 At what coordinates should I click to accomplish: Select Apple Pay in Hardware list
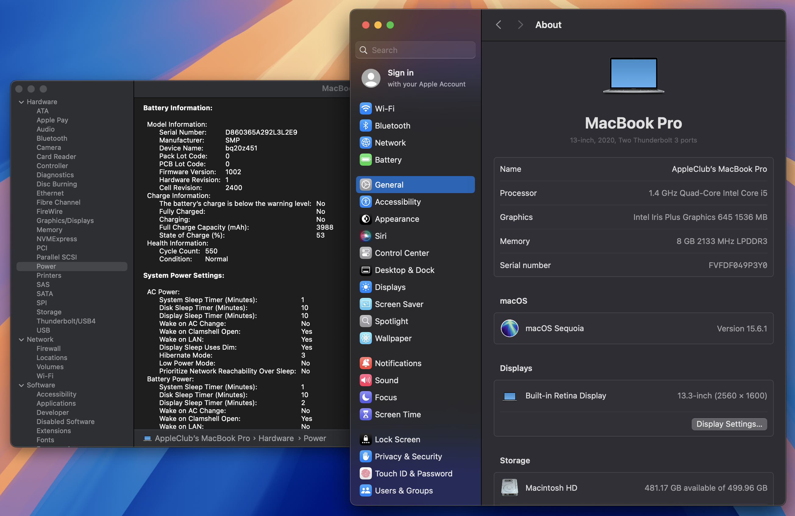[52, 120]
